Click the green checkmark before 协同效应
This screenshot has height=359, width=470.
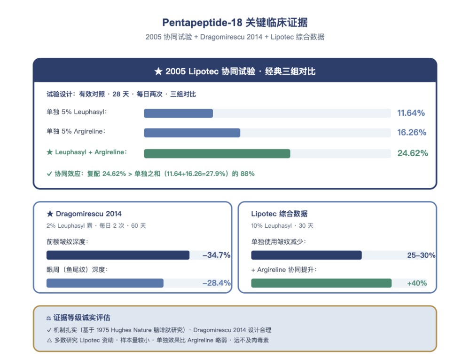click(49, 174)
